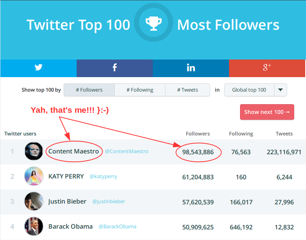306x240 pixels.
Task: Open the @ContentMaestro handle link
Action: tap(126, 152)
